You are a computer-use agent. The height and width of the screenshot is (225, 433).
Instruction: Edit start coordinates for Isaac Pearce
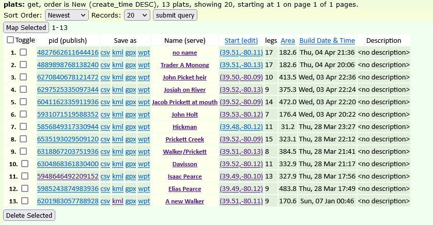[241, 176]
